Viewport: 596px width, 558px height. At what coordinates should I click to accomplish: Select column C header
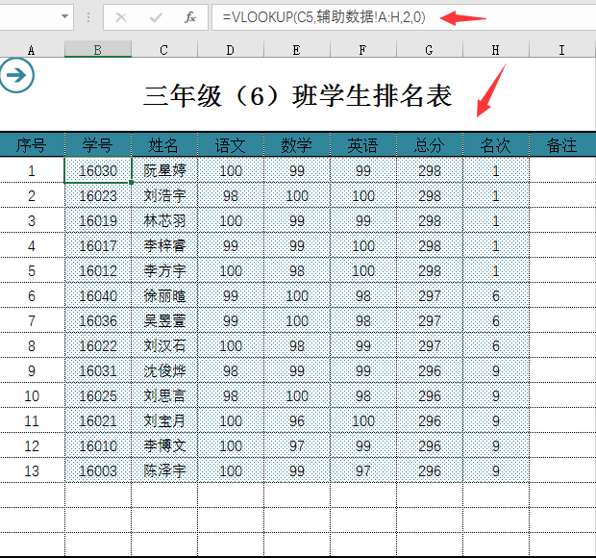[164, 50]
